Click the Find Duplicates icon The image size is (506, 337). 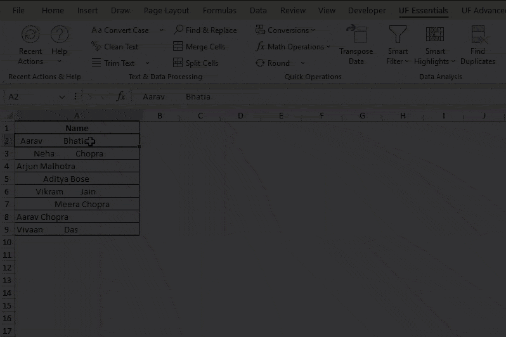coord(479,34)
